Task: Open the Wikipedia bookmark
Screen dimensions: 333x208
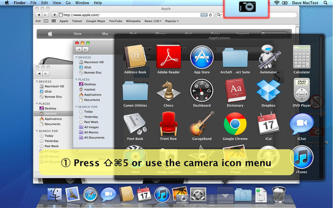Action: point(133,21)
